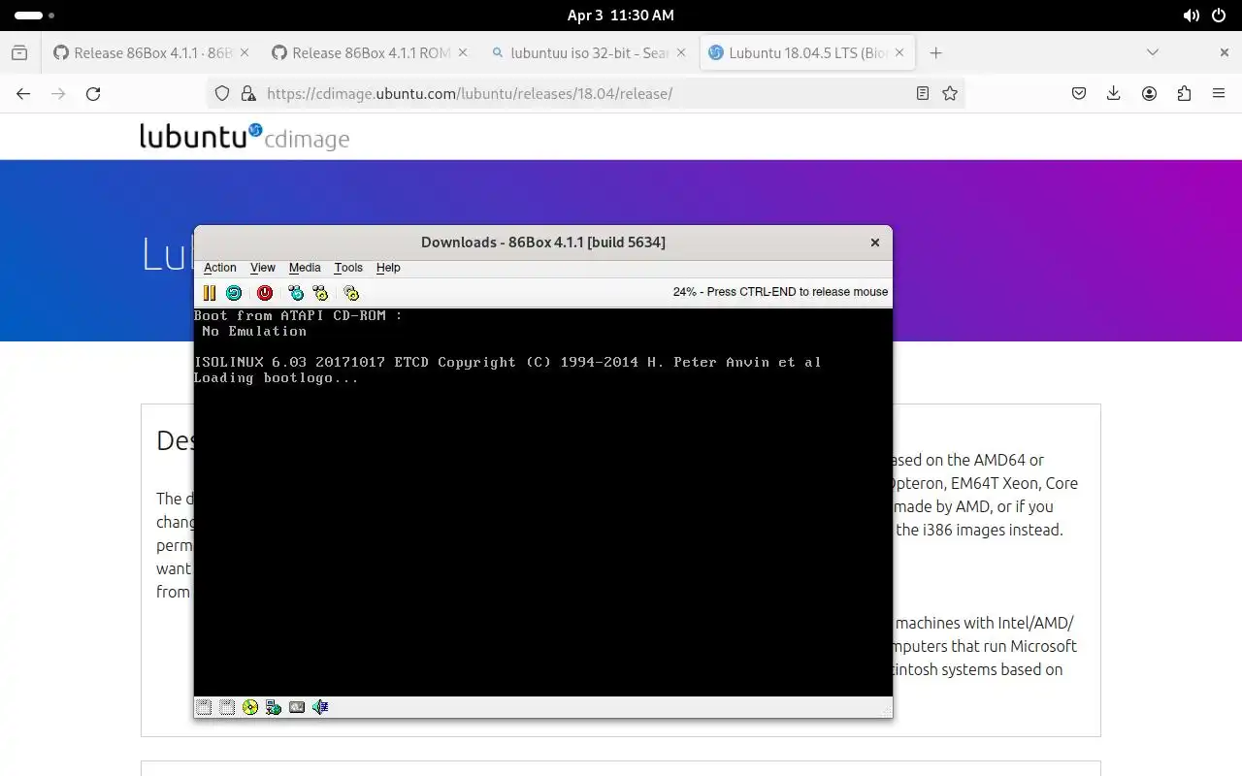Switch to lubuntuu iso 32-bit search tab

(587, 53)
